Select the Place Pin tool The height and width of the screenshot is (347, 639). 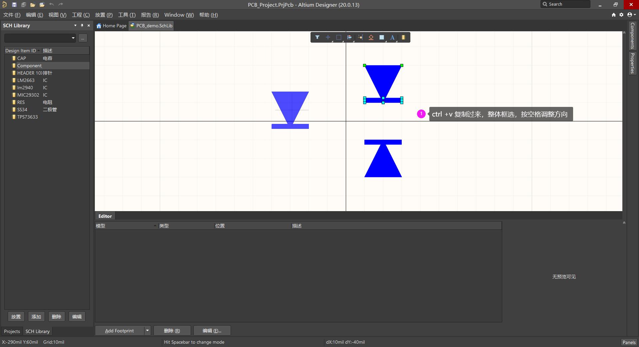(x=360, y=37)
